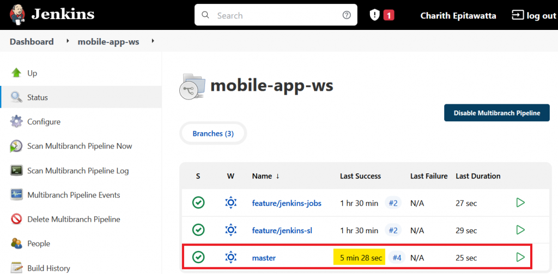The width and height of the screenshot is (558, 274).
Task: Click success status icon for feature/jenkins-jobs
Action: coord(198,203)
